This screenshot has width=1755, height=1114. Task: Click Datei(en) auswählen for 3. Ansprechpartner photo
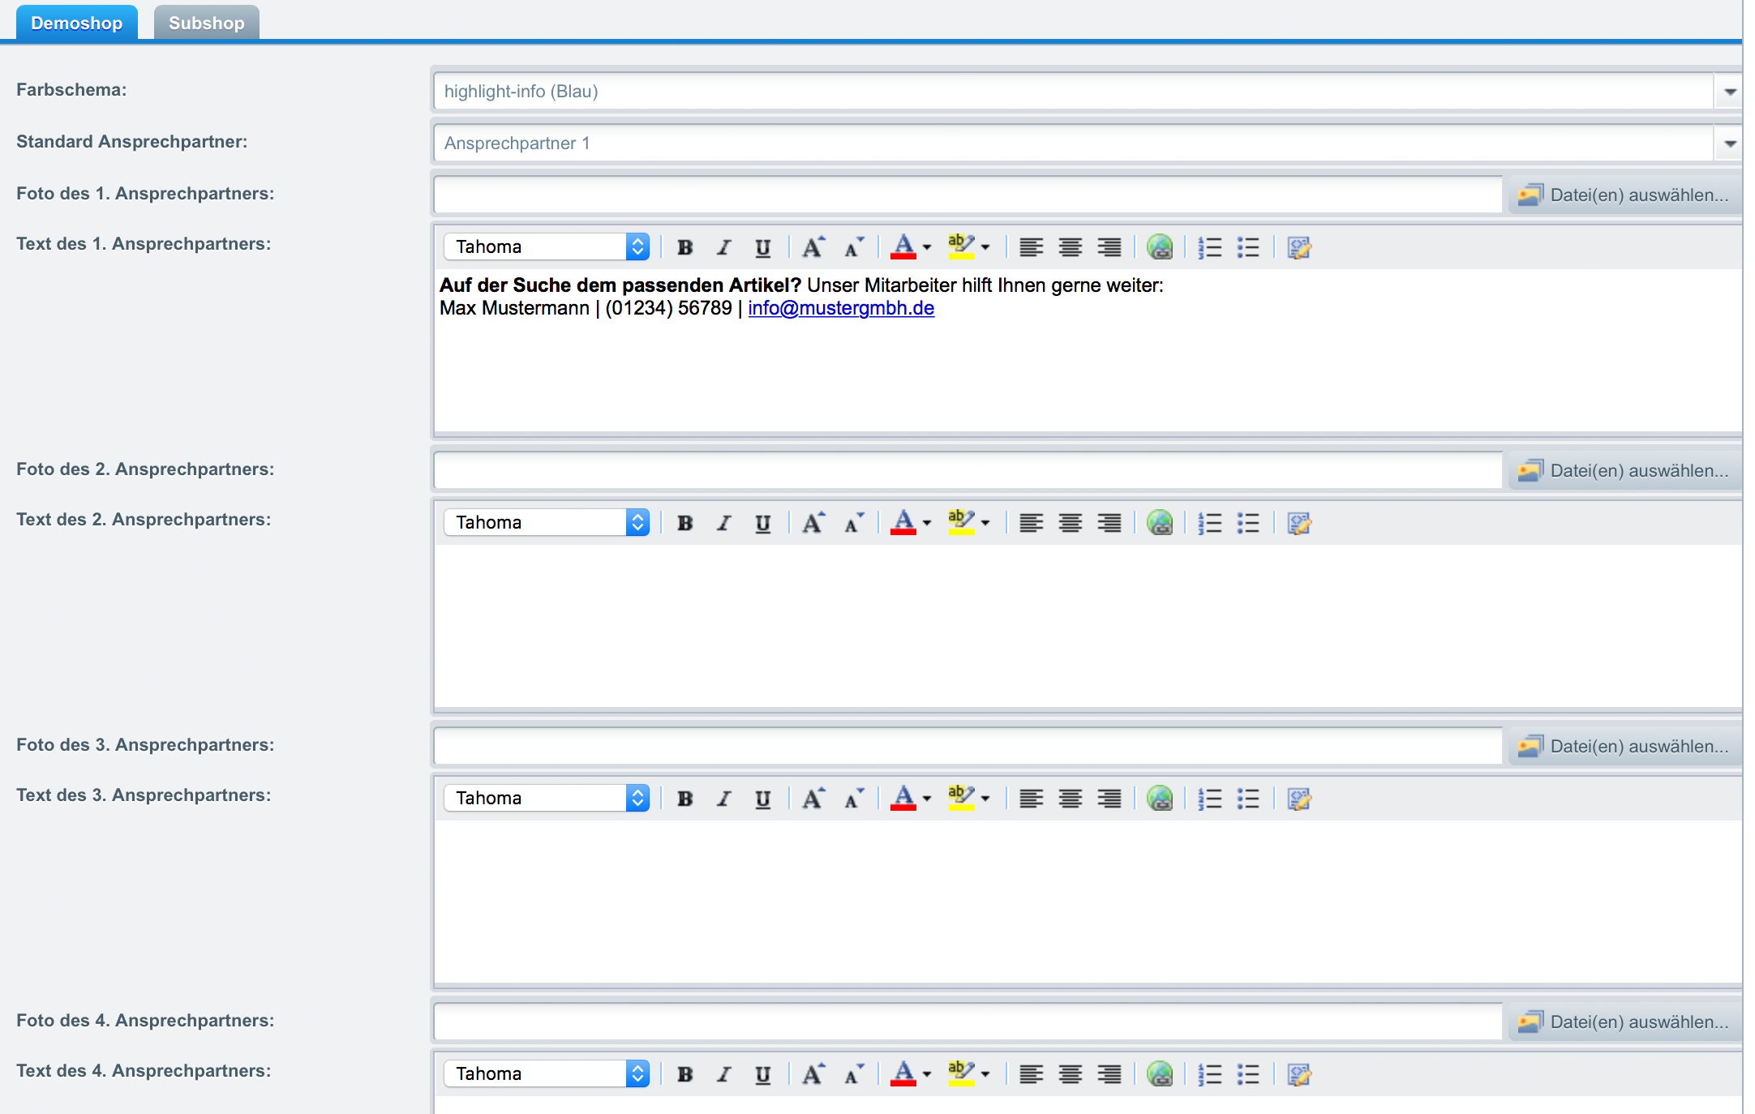coord(1624,746)
